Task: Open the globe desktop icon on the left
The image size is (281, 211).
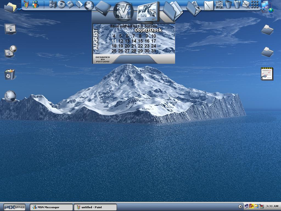Action: (x=10, y=96)
